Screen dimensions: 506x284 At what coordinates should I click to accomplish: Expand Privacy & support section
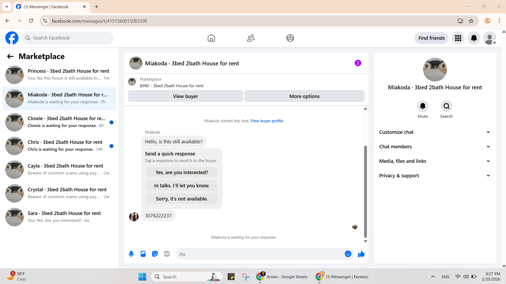(x=435, y=176)
